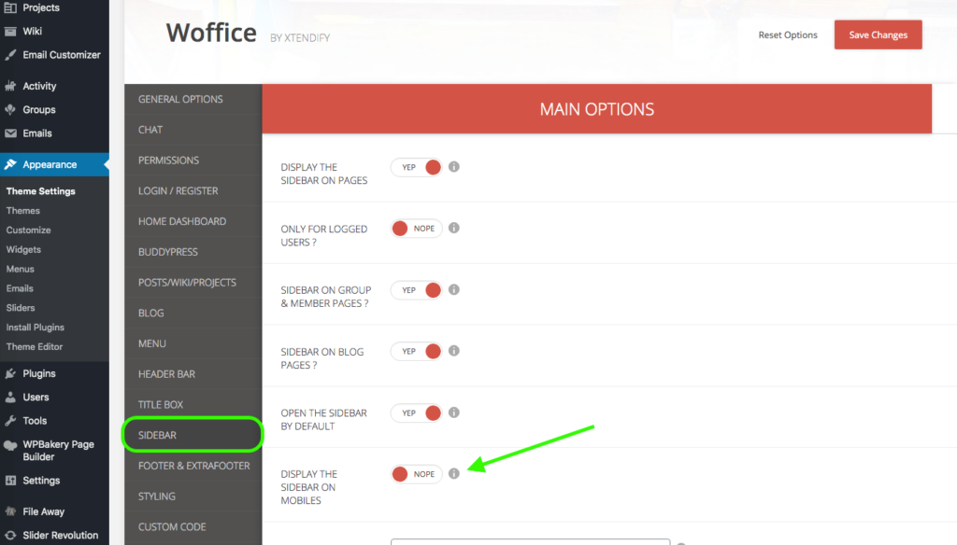Turn off Sidebar on Blog Pages switch

pos(416,352)
